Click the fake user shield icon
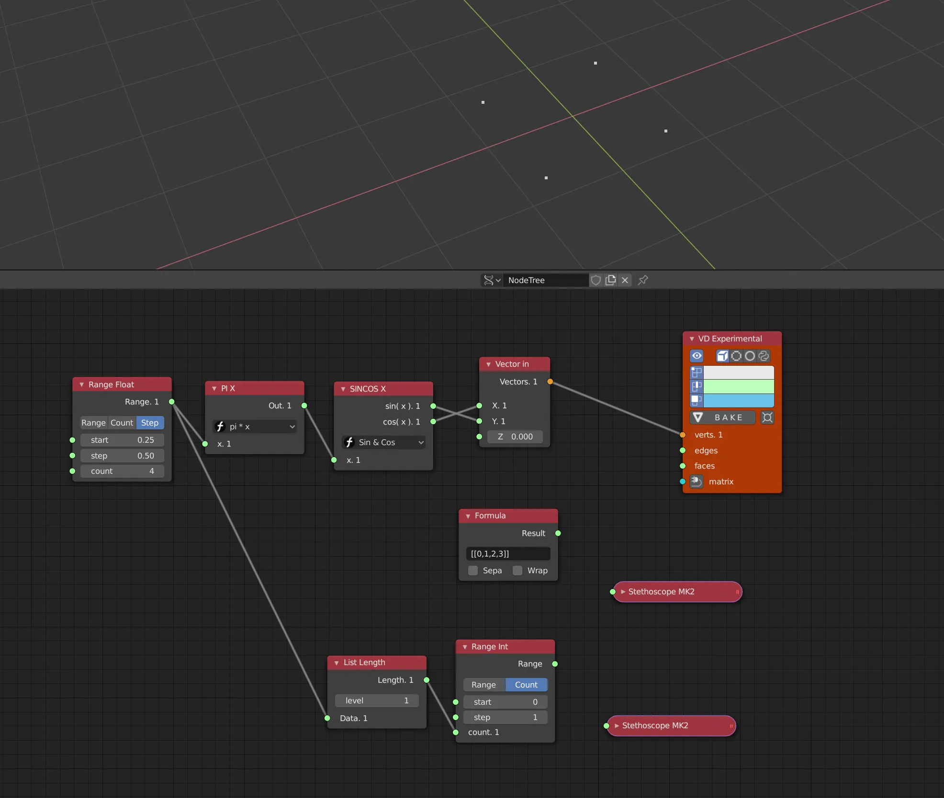944x798 pixels. point(596,280)
